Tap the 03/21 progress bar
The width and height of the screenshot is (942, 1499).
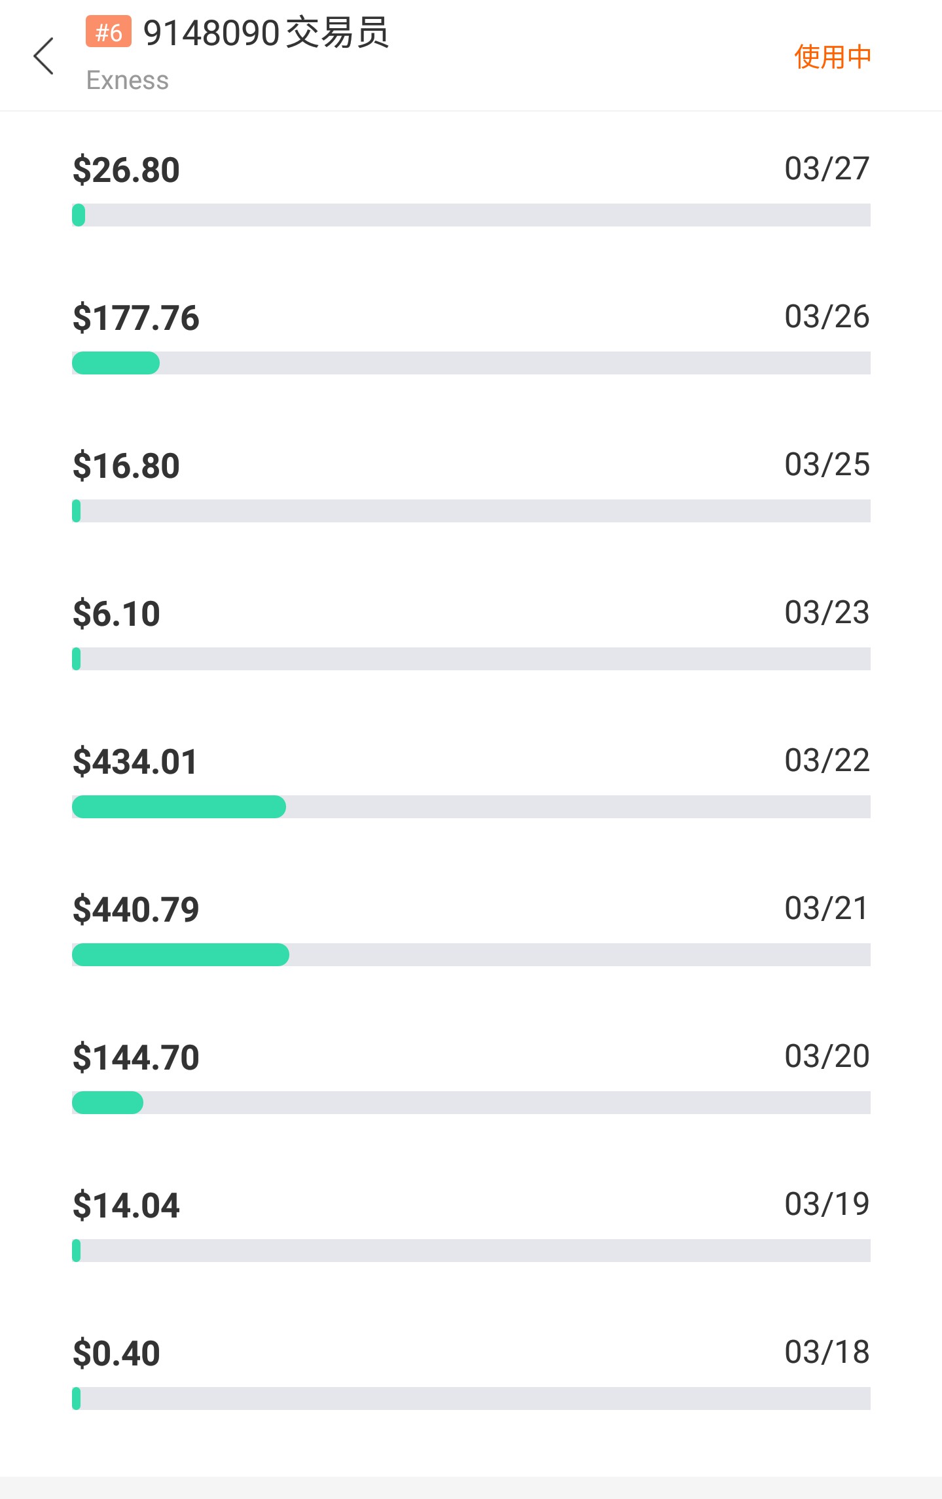(471, 955)
